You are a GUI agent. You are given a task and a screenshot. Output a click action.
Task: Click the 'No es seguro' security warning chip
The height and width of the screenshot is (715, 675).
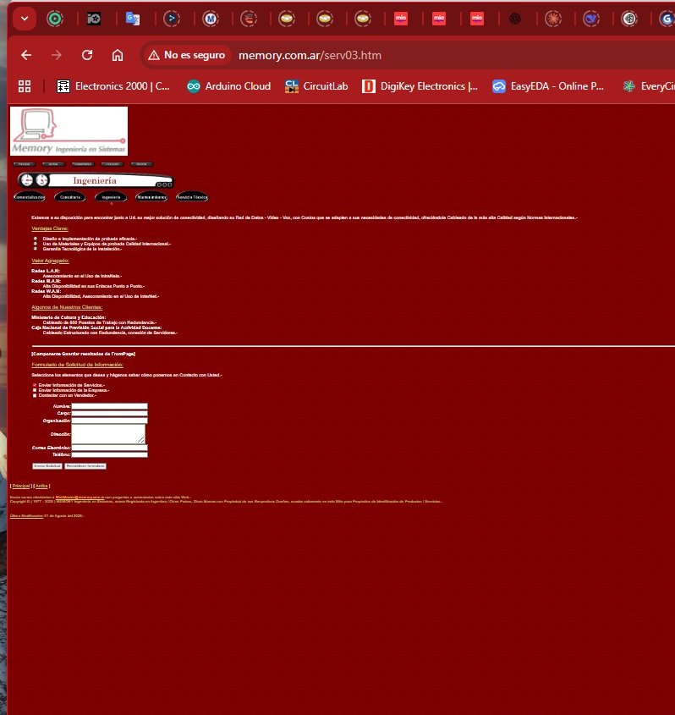pos(187,55)
